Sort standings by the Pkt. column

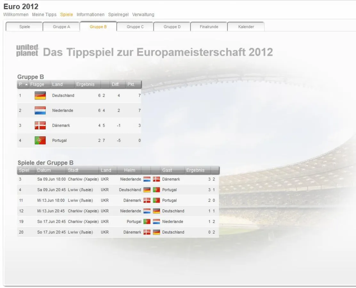pos(133,84)
